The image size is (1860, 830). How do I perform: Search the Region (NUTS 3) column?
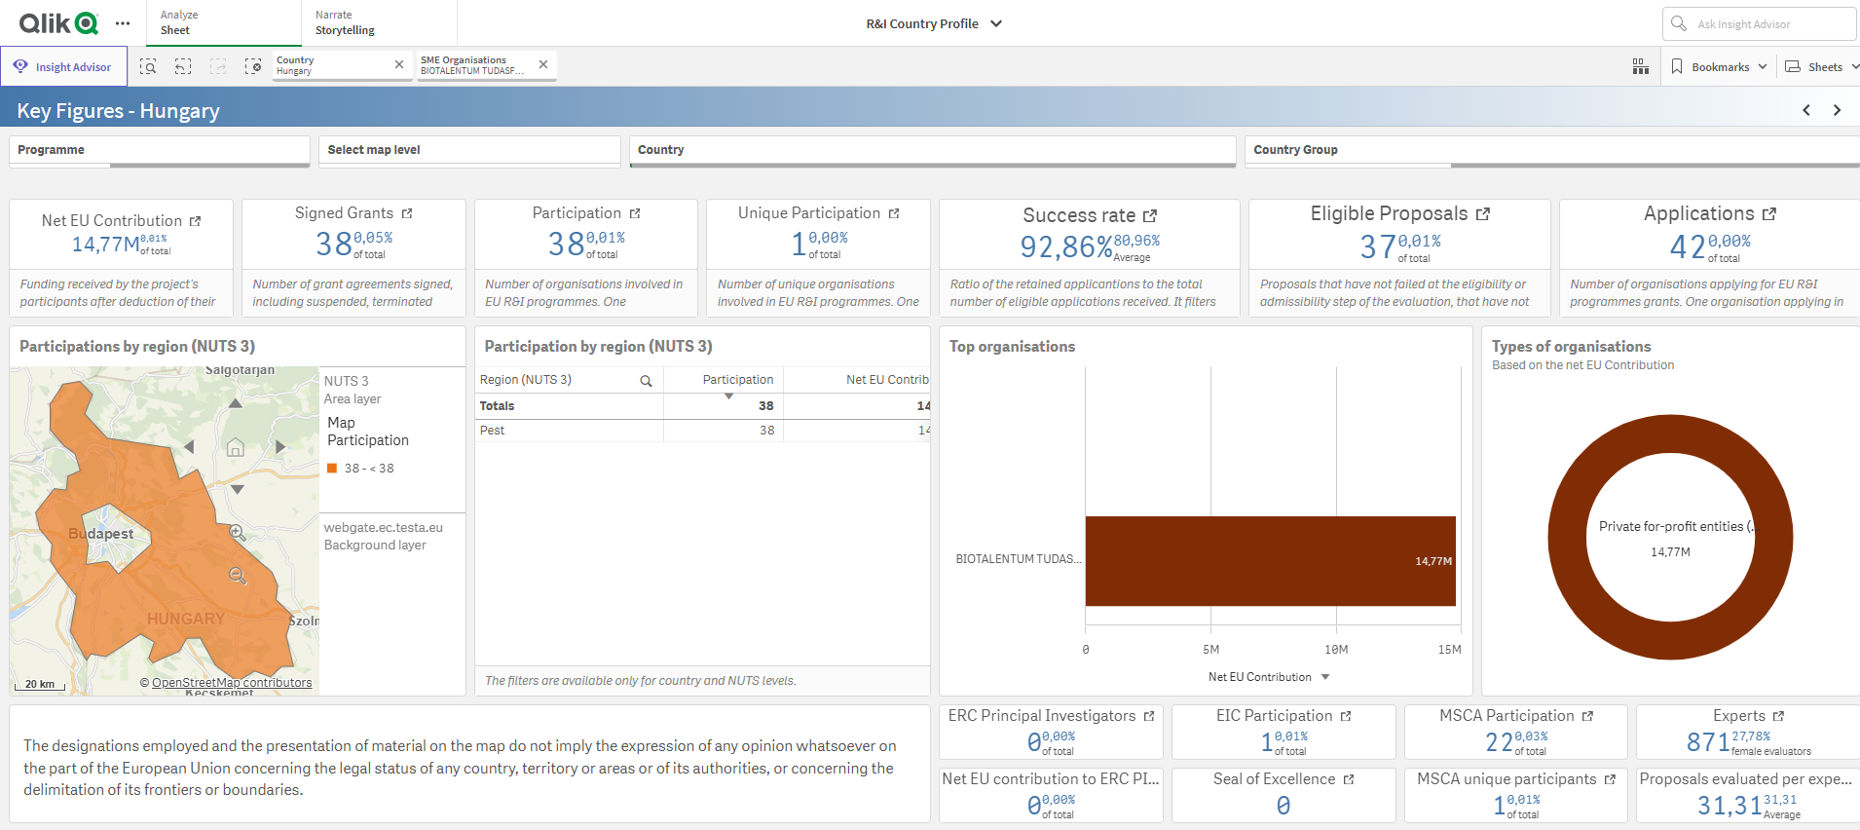pos(646,381)
